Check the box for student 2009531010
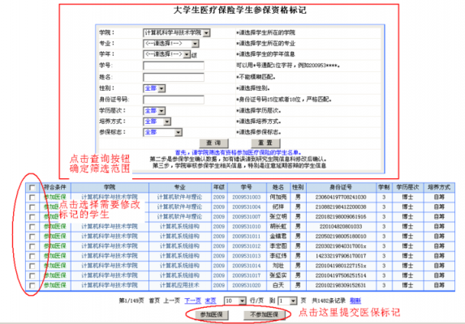Screen dimensions: 465x324 (x=32, y=227)
